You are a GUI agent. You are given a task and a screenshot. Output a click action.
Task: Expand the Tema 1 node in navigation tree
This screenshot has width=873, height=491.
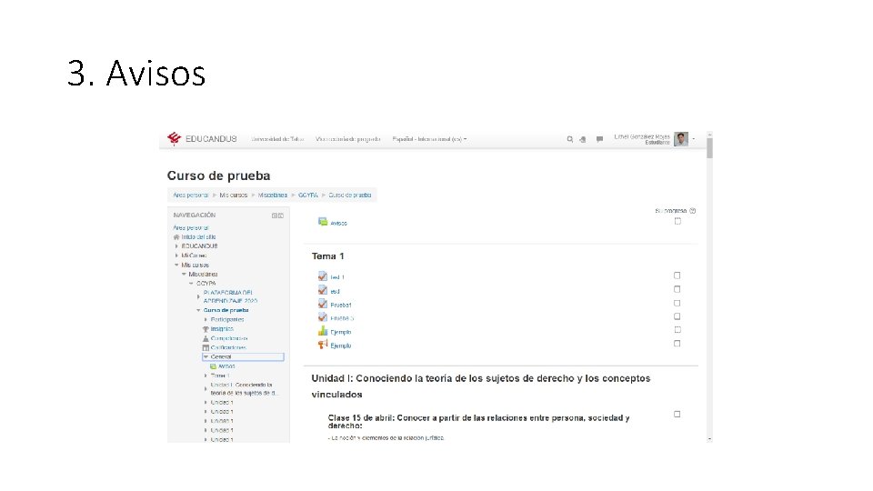[x=206, y=376]
